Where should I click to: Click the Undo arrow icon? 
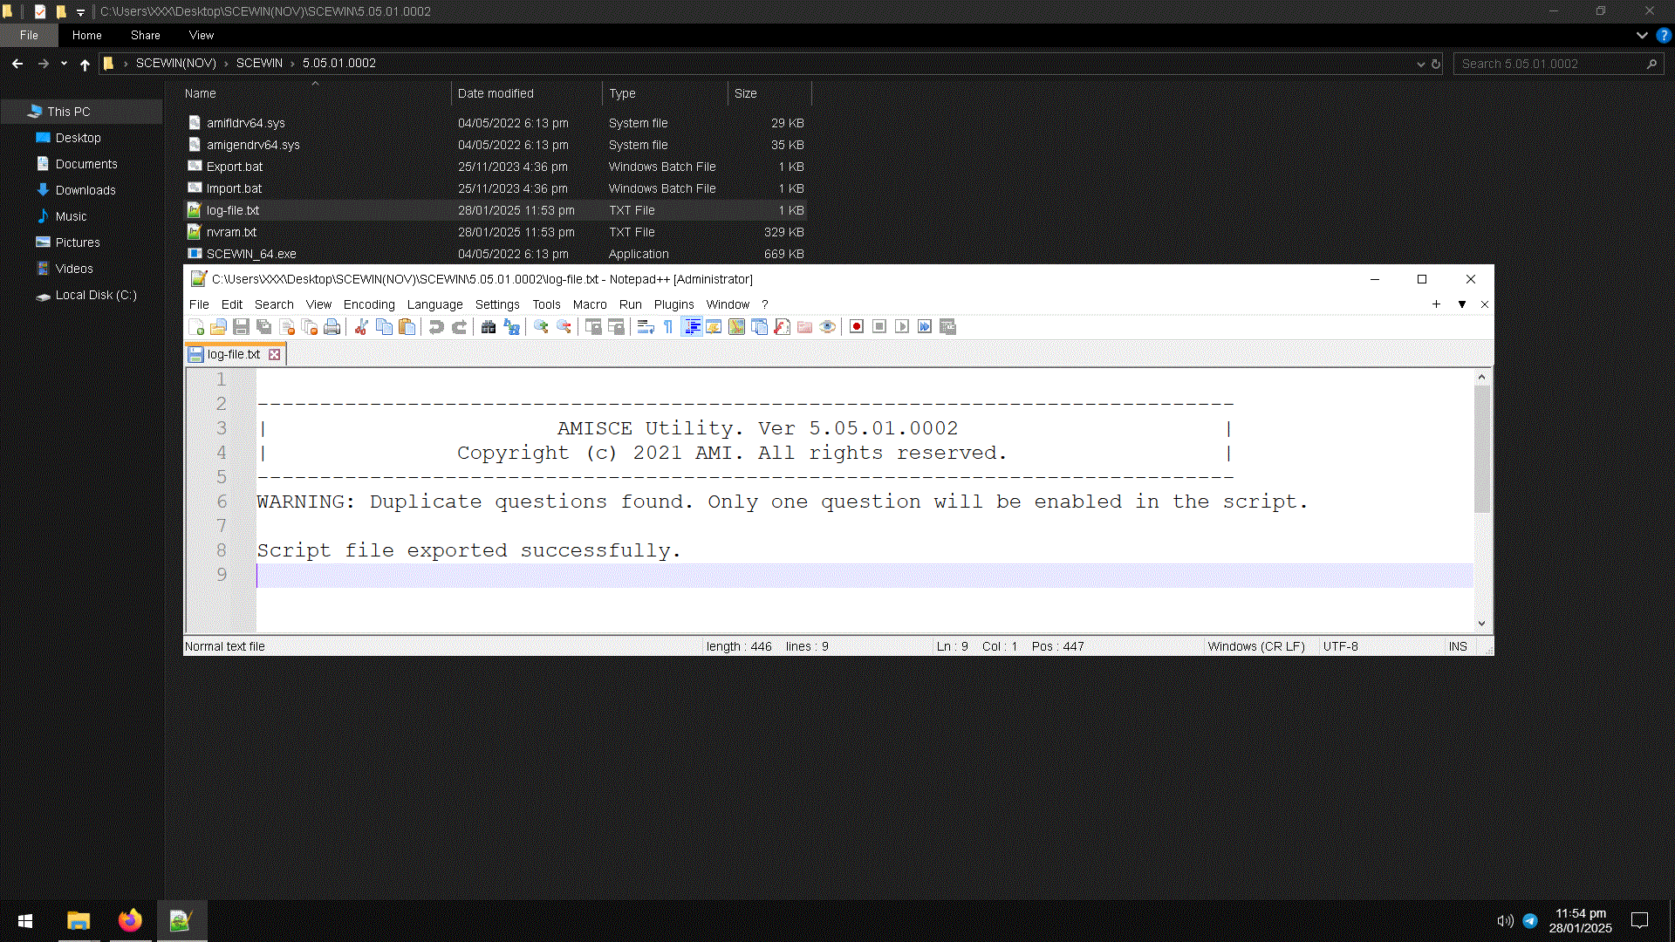[x=436, y=327]
